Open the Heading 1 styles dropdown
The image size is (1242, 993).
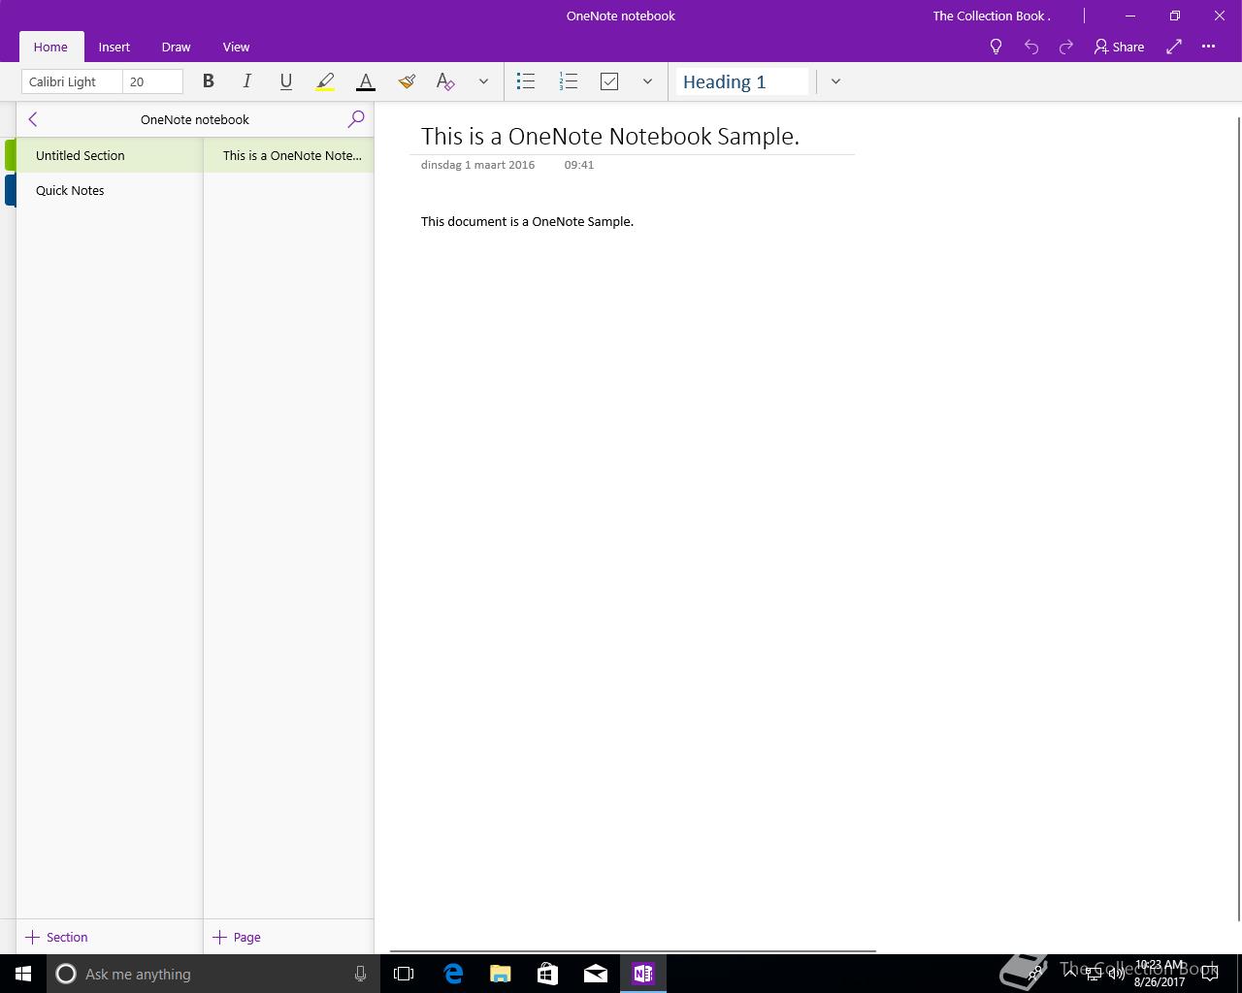[835, 81]
